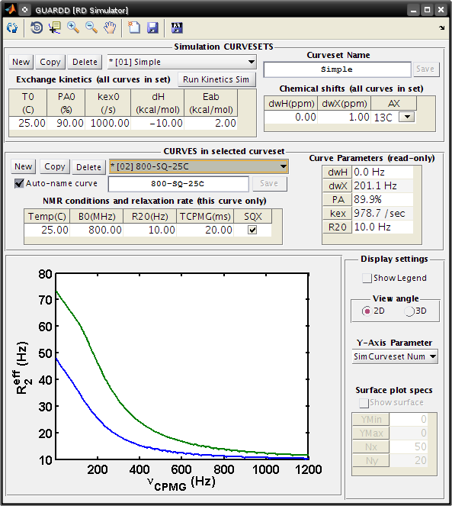Open the curveset dropdown showing [01] Simple

click(x=182, y=62)
